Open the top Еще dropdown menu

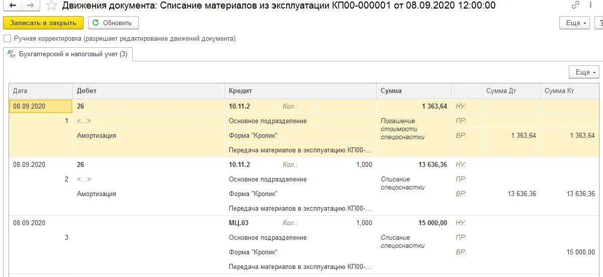tap(574, 23)
